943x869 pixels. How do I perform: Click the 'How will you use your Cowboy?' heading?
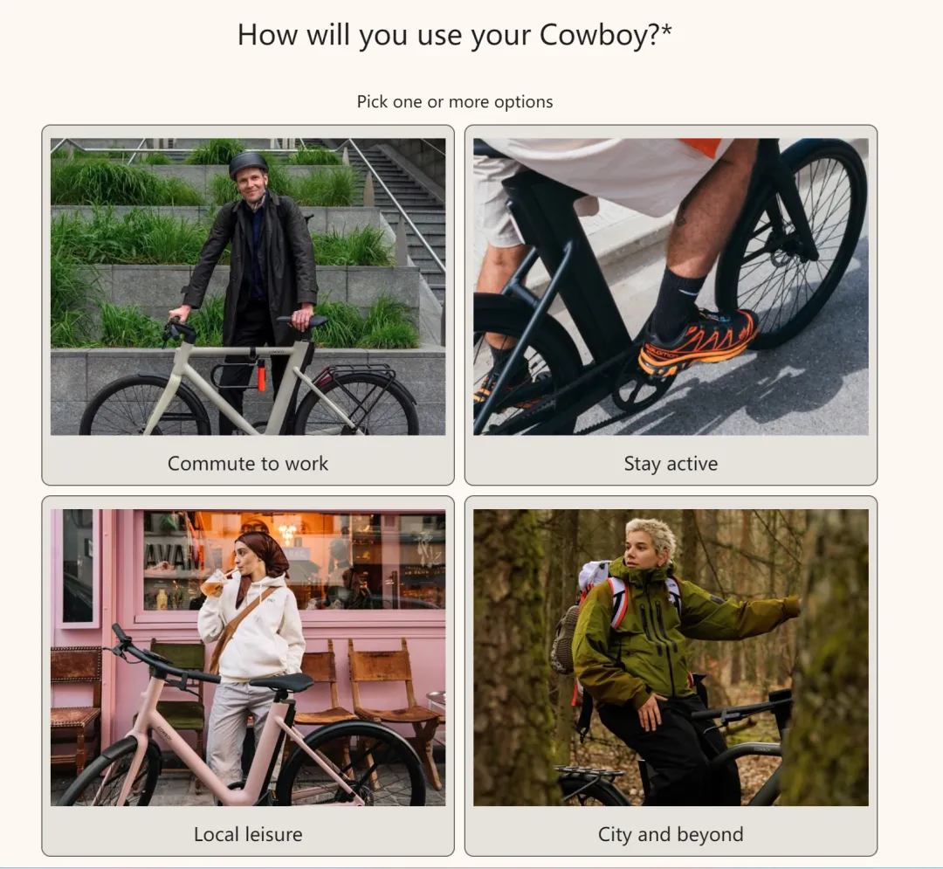[x=455, y=35]
